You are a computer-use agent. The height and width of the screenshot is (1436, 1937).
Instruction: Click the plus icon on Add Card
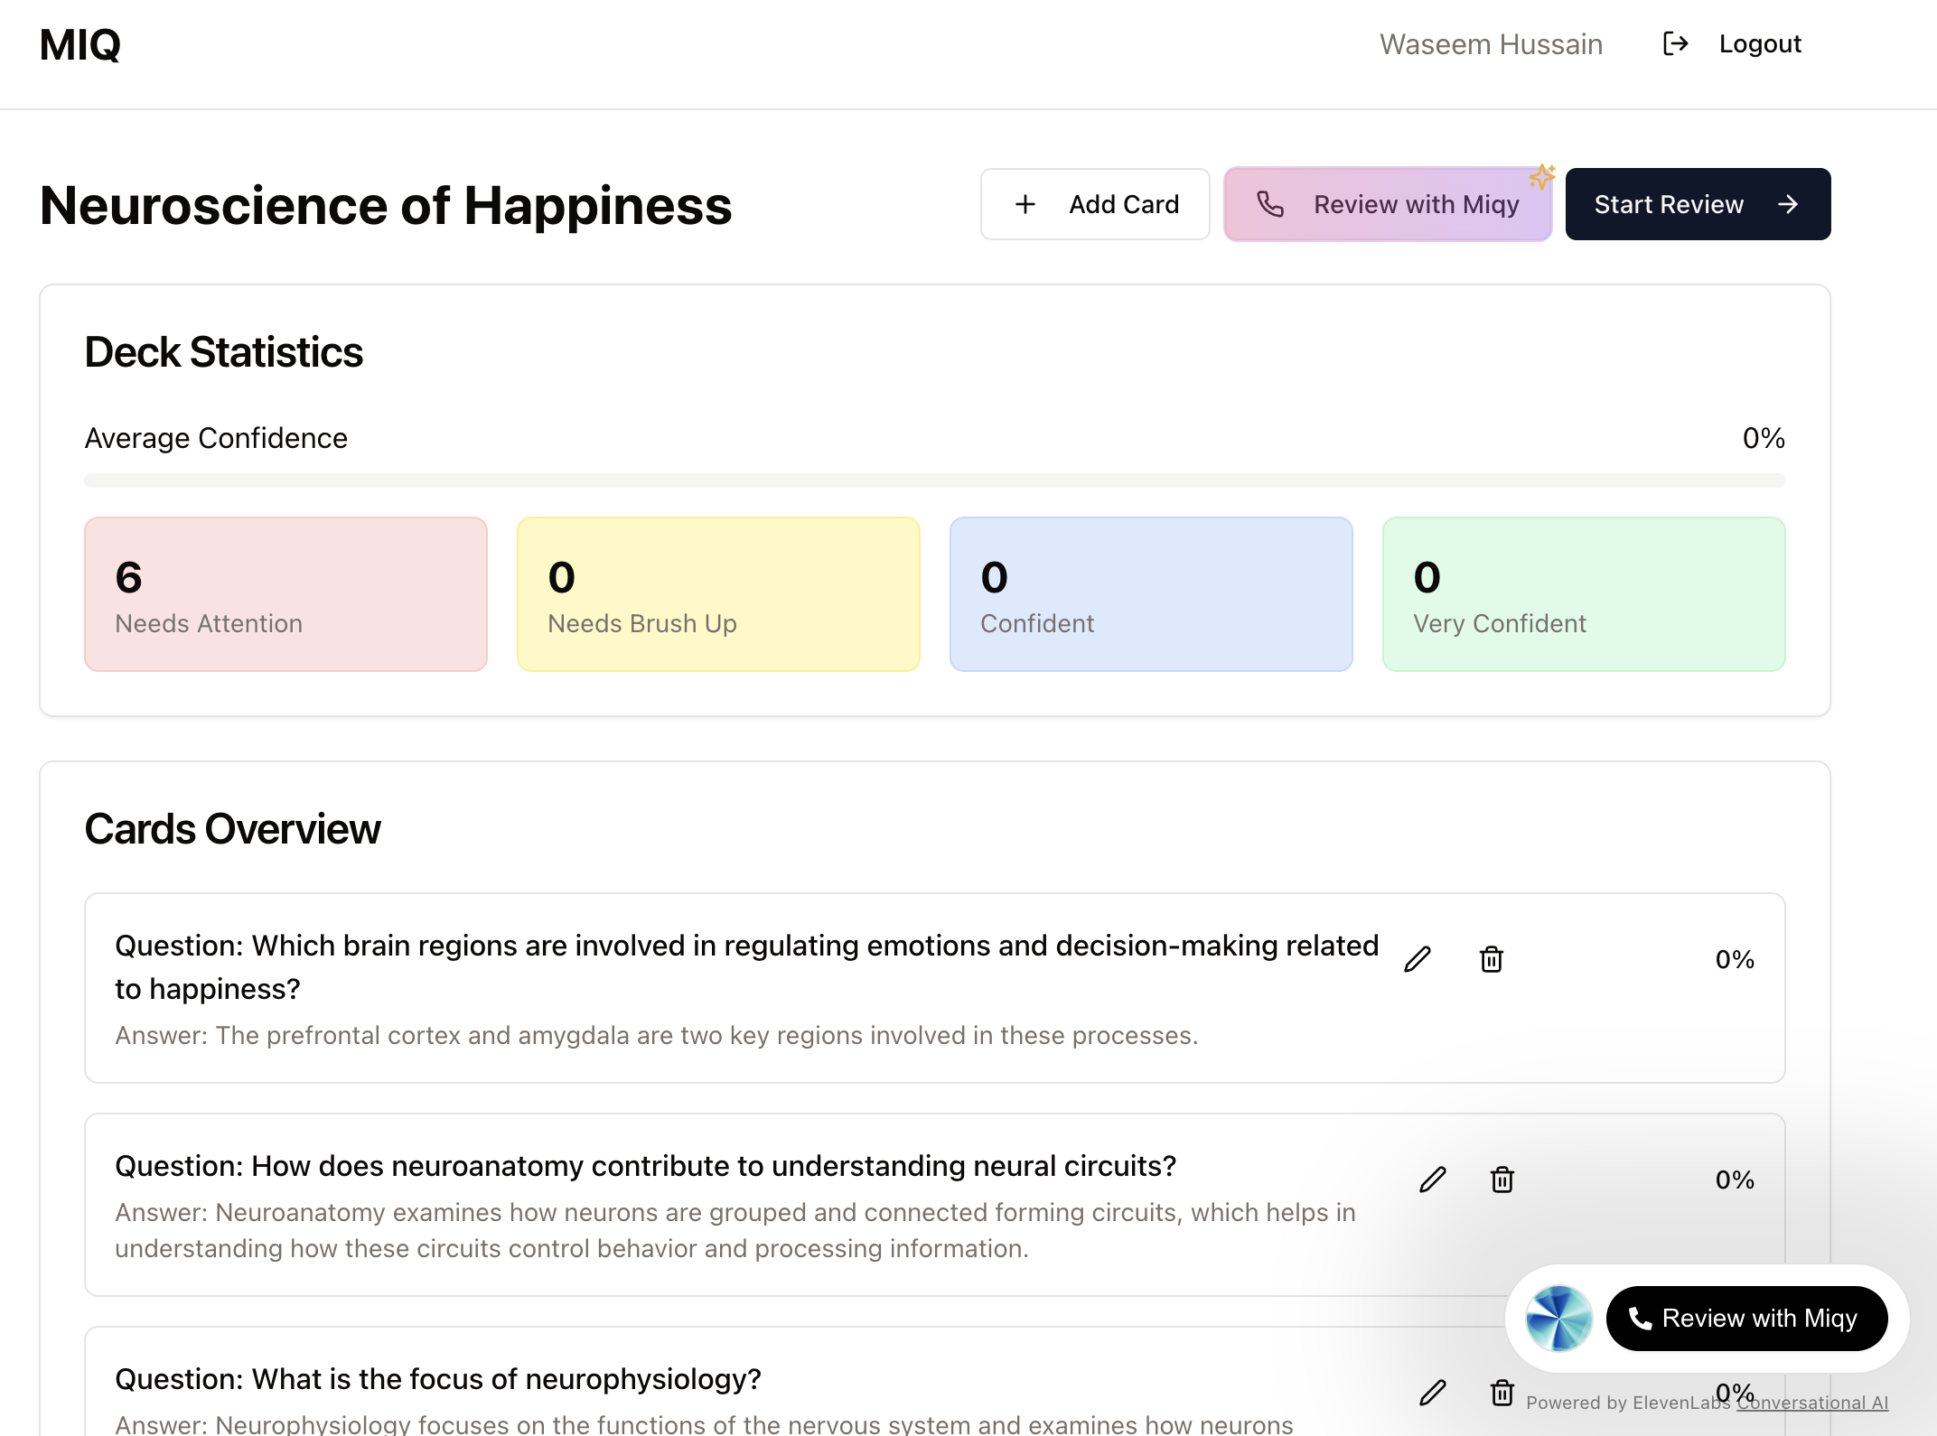click(x=1025, y=205)
